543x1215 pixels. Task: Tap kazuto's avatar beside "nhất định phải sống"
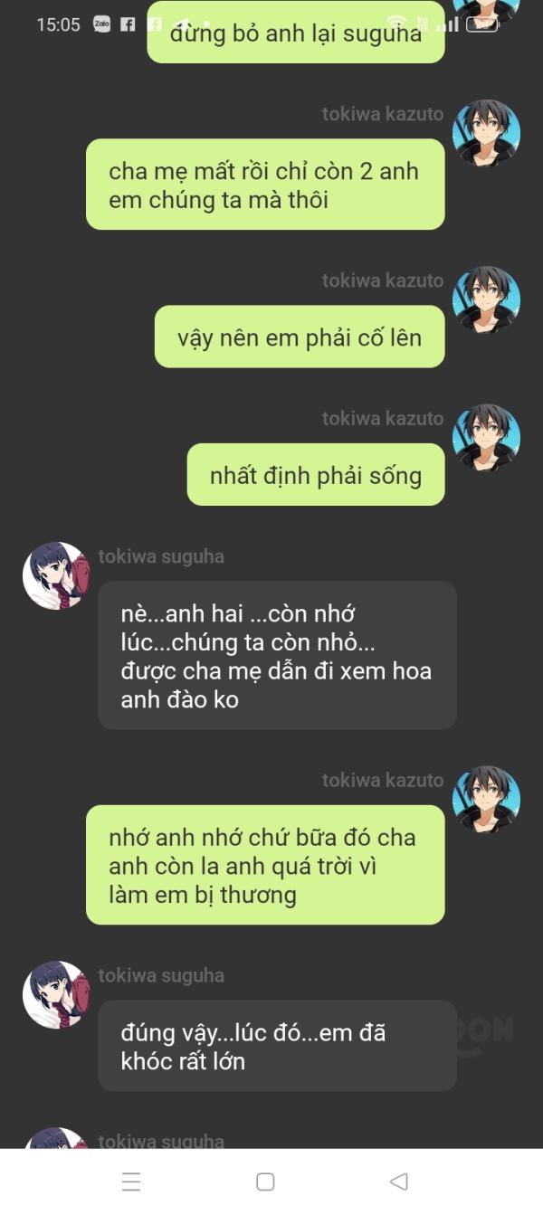pos(486,437)
